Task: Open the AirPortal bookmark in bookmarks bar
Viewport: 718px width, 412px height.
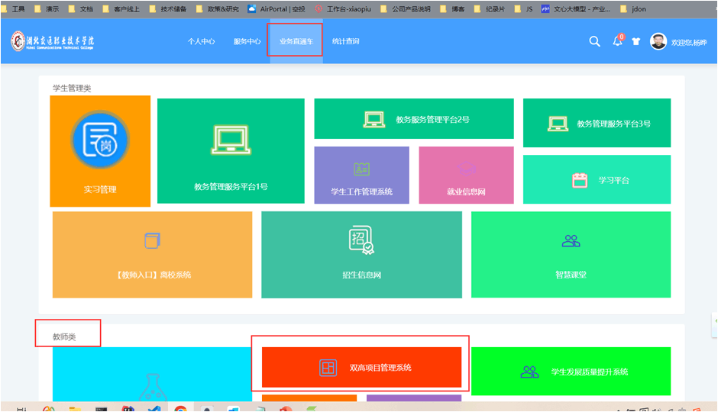Action: coord(276,9)
